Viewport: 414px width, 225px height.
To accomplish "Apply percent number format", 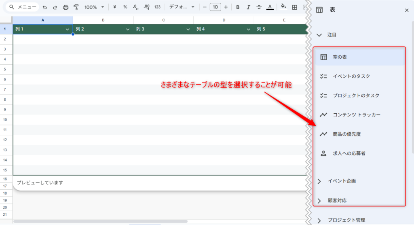I will 125,7.
